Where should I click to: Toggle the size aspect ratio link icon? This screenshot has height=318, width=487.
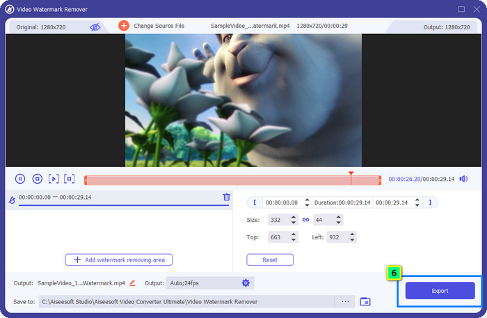point(305,220)
